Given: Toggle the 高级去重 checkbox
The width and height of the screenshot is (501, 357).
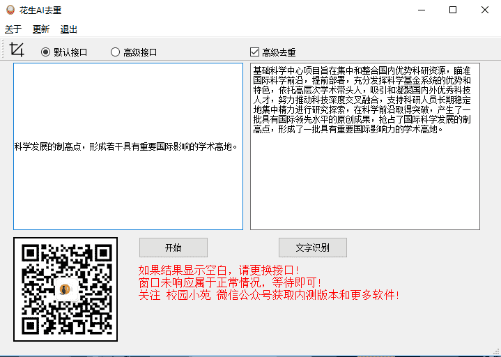Looking at the screenshot, I should tap(254, 52).
